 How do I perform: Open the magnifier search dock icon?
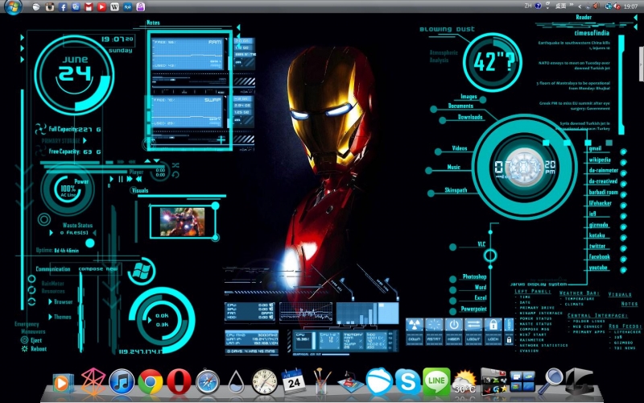[x=552, y=379]
